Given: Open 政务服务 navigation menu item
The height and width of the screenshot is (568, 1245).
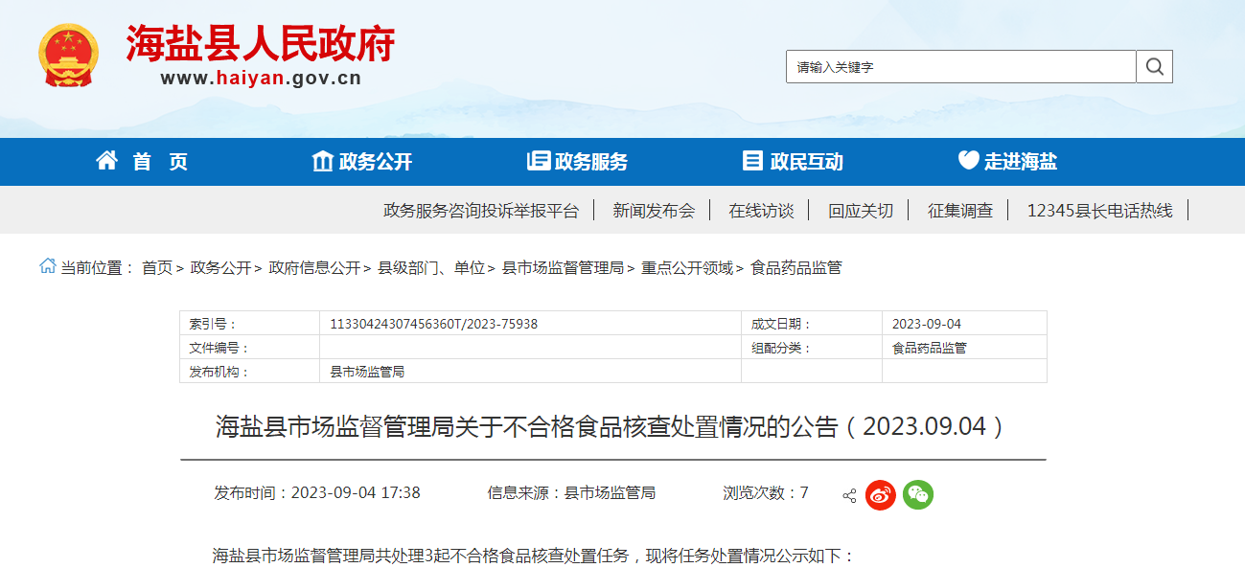Looking at the screenshot, I should point(591,162).
